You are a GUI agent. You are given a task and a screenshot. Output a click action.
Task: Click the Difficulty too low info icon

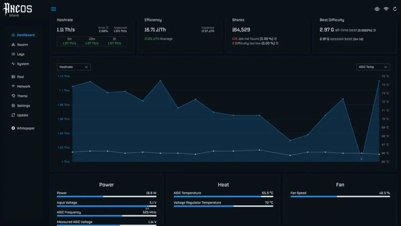277,43
